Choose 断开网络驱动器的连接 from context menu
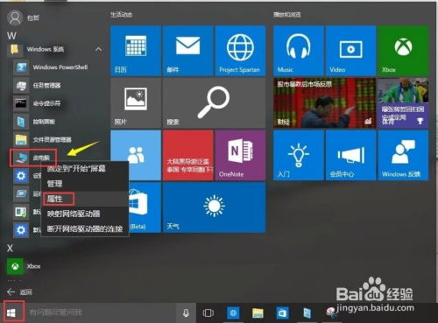438x323 pixels. point(85,229)
